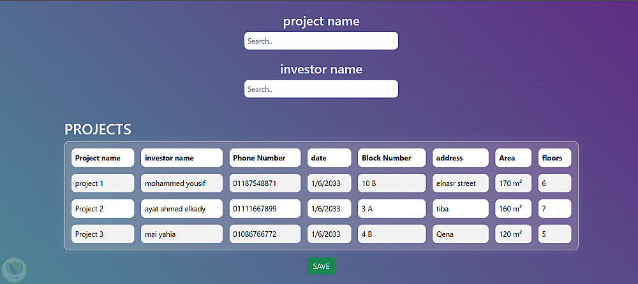
Task: Select the 'Project 3' name cell
Action: coord(103,234)
